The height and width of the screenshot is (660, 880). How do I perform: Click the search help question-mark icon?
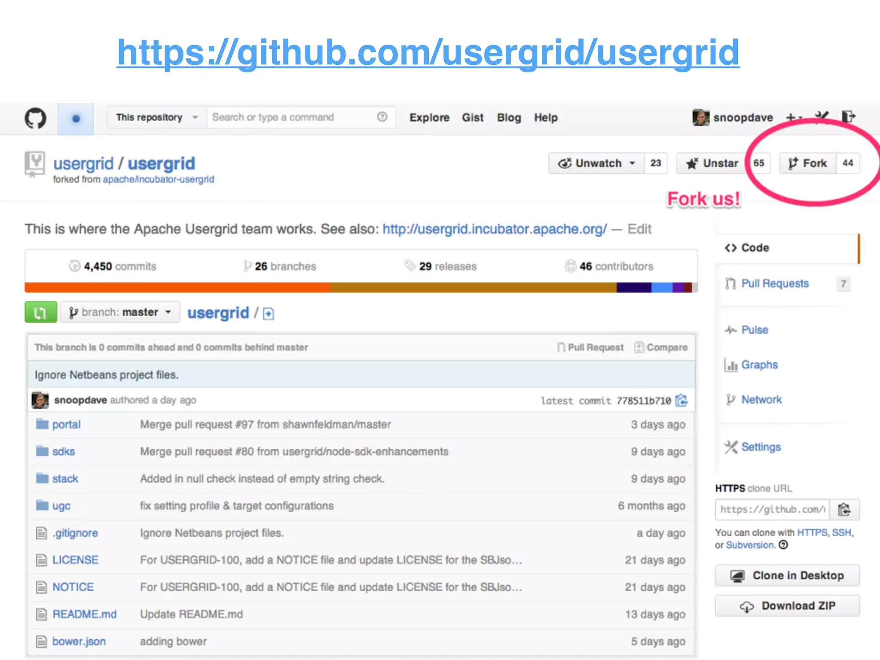tap(382, 117)
